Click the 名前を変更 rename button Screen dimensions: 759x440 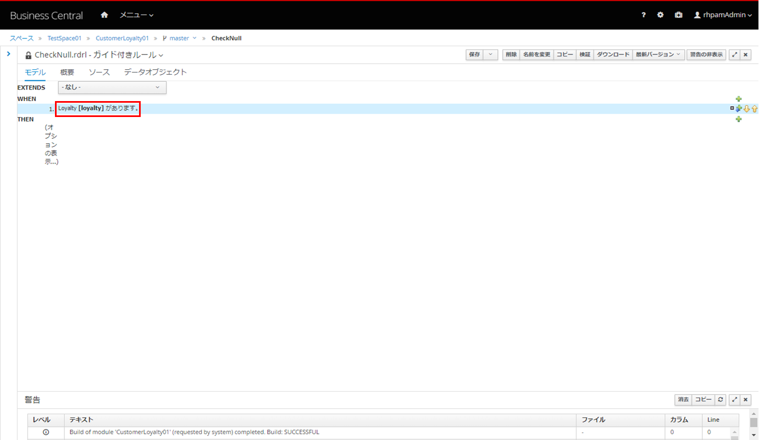[536, 54]
